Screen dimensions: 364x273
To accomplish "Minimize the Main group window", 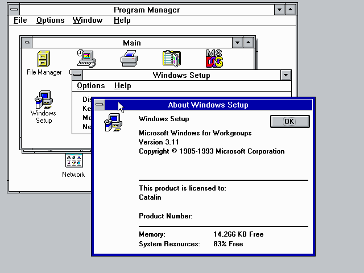I will pyautogui.click(x=237, y=43).
